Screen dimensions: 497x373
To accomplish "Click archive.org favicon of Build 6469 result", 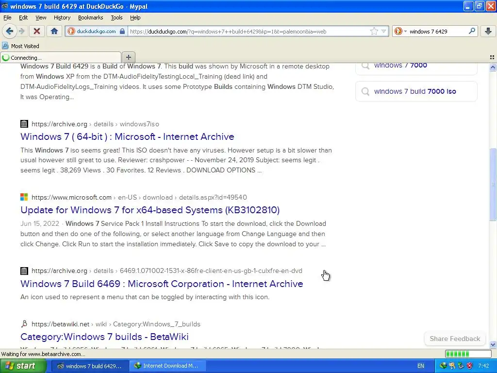I will click(x=24, y=271).
